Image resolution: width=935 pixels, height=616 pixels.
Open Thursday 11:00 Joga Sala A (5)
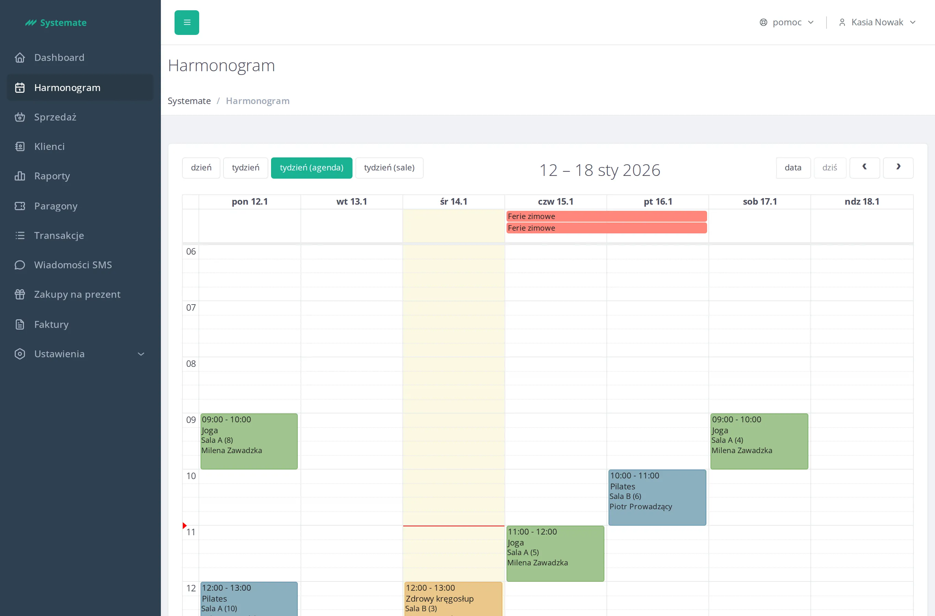tap(555, 553)
